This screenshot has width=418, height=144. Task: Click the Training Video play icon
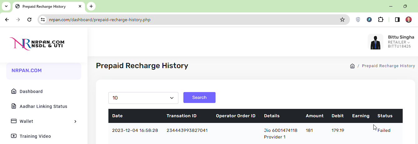[x=14, y=136]
